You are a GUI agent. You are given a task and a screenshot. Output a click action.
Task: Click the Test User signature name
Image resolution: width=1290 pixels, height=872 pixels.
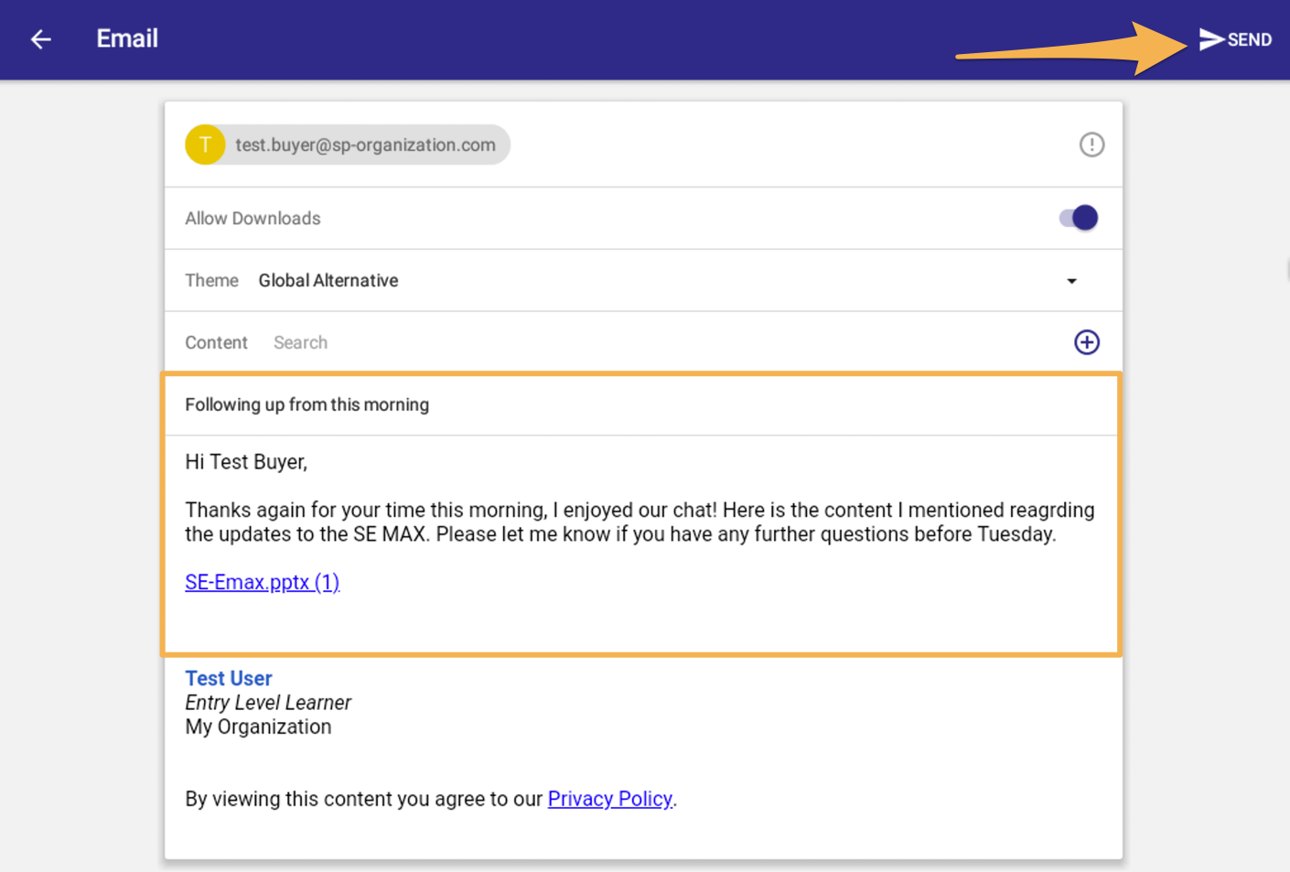(228, 678)
